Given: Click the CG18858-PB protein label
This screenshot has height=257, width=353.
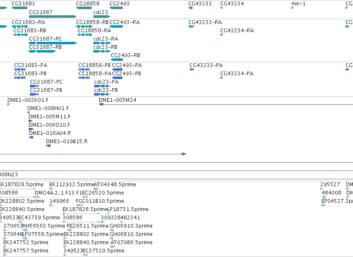Looking at the screenshot, I should click(x=95, y=65).
